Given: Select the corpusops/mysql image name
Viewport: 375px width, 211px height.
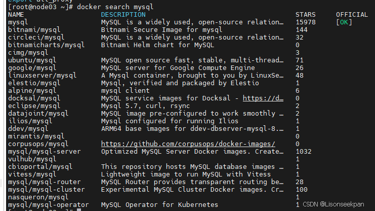Looking at the screenshot, I should click(38, 144).
